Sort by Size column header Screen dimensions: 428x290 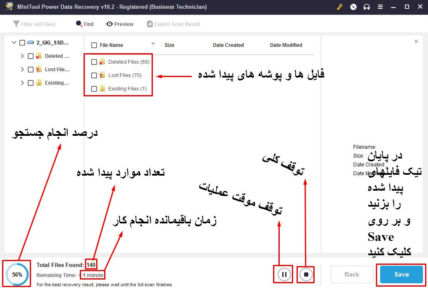[169, 45]
